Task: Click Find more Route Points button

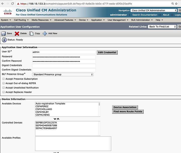Action: 128,111
